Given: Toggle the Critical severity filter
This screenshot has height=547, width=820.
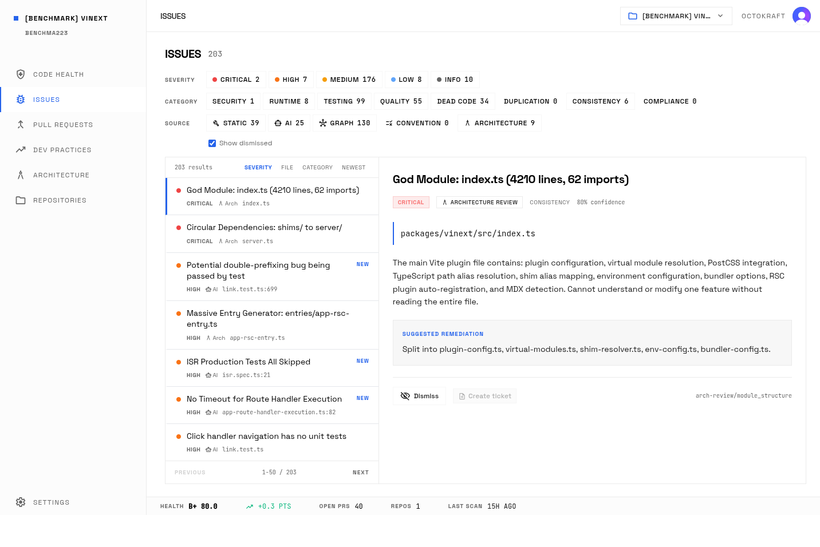Looking at the screenshot, I should coord(236,80).
